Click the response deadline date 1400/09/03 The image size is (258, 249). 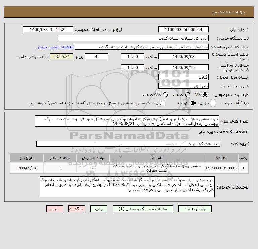(184, 56)
